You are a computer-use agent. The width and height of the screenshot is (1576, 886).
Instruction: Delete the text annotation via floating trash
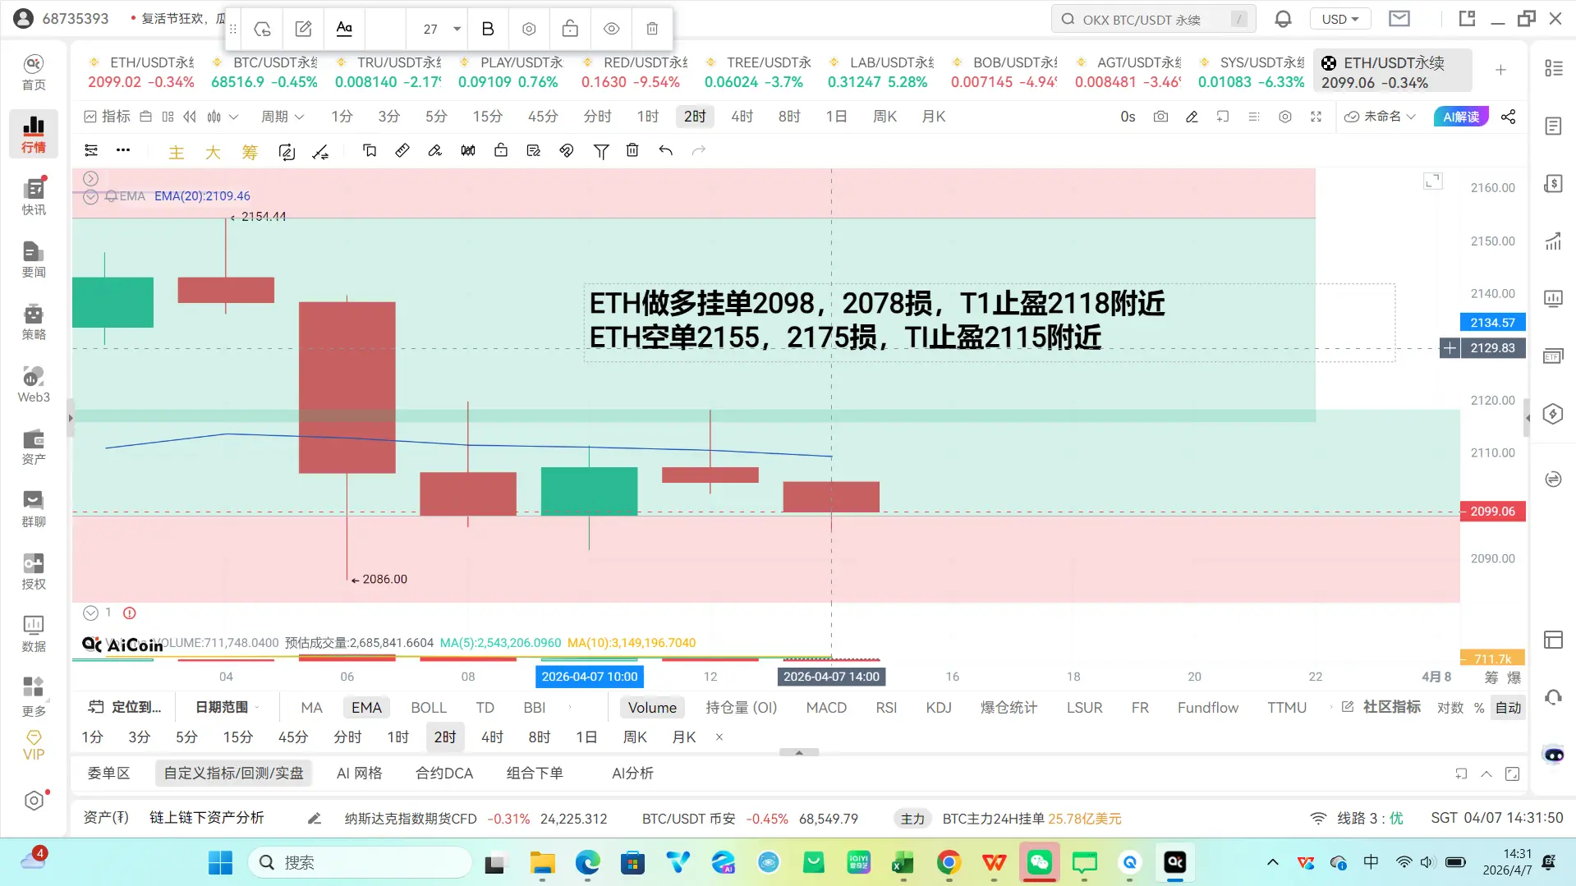point(652,29)
